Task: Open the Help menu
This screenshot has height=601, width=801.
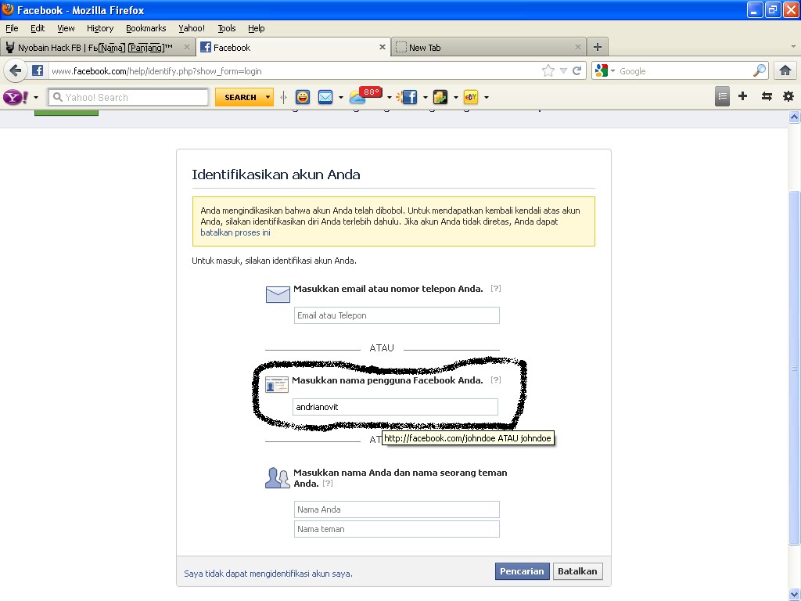Action: point(257,28)
